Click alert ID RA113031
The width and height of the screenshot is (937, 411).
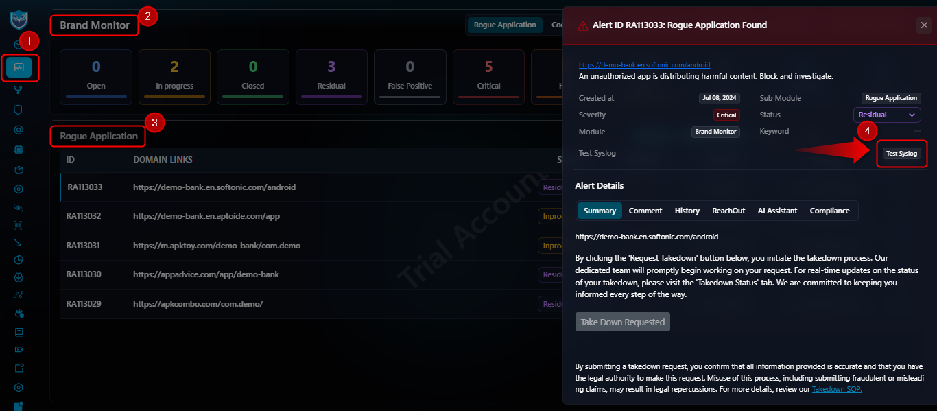84,246
